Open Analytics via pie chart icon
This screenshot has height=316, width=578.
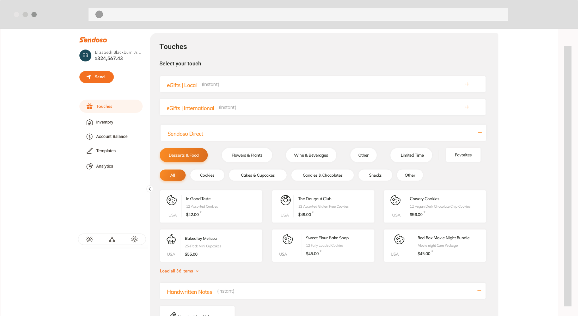90,166
